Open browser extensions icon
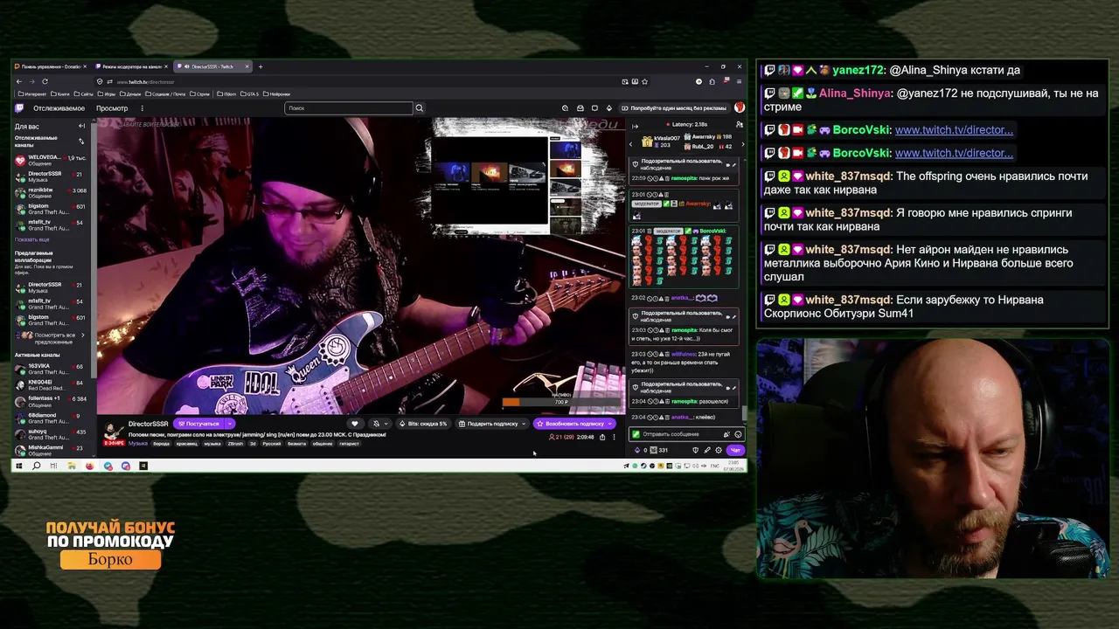This screenshot has height=629, width=1119. click(712, 81)
